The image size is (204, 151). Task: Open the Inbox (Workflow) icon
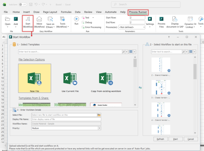click(39, 19)
